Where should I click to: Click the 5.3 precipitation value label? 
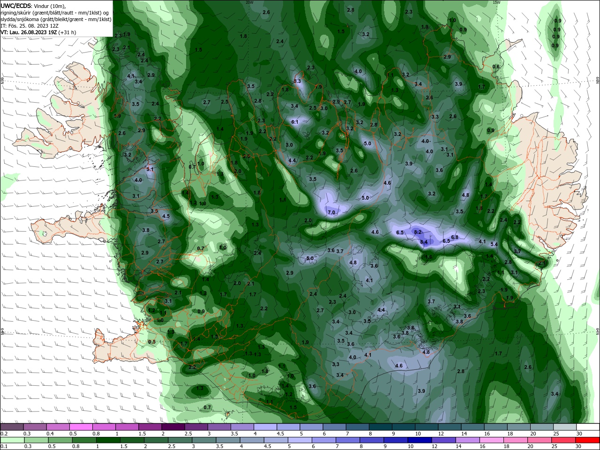pos(297,81)
